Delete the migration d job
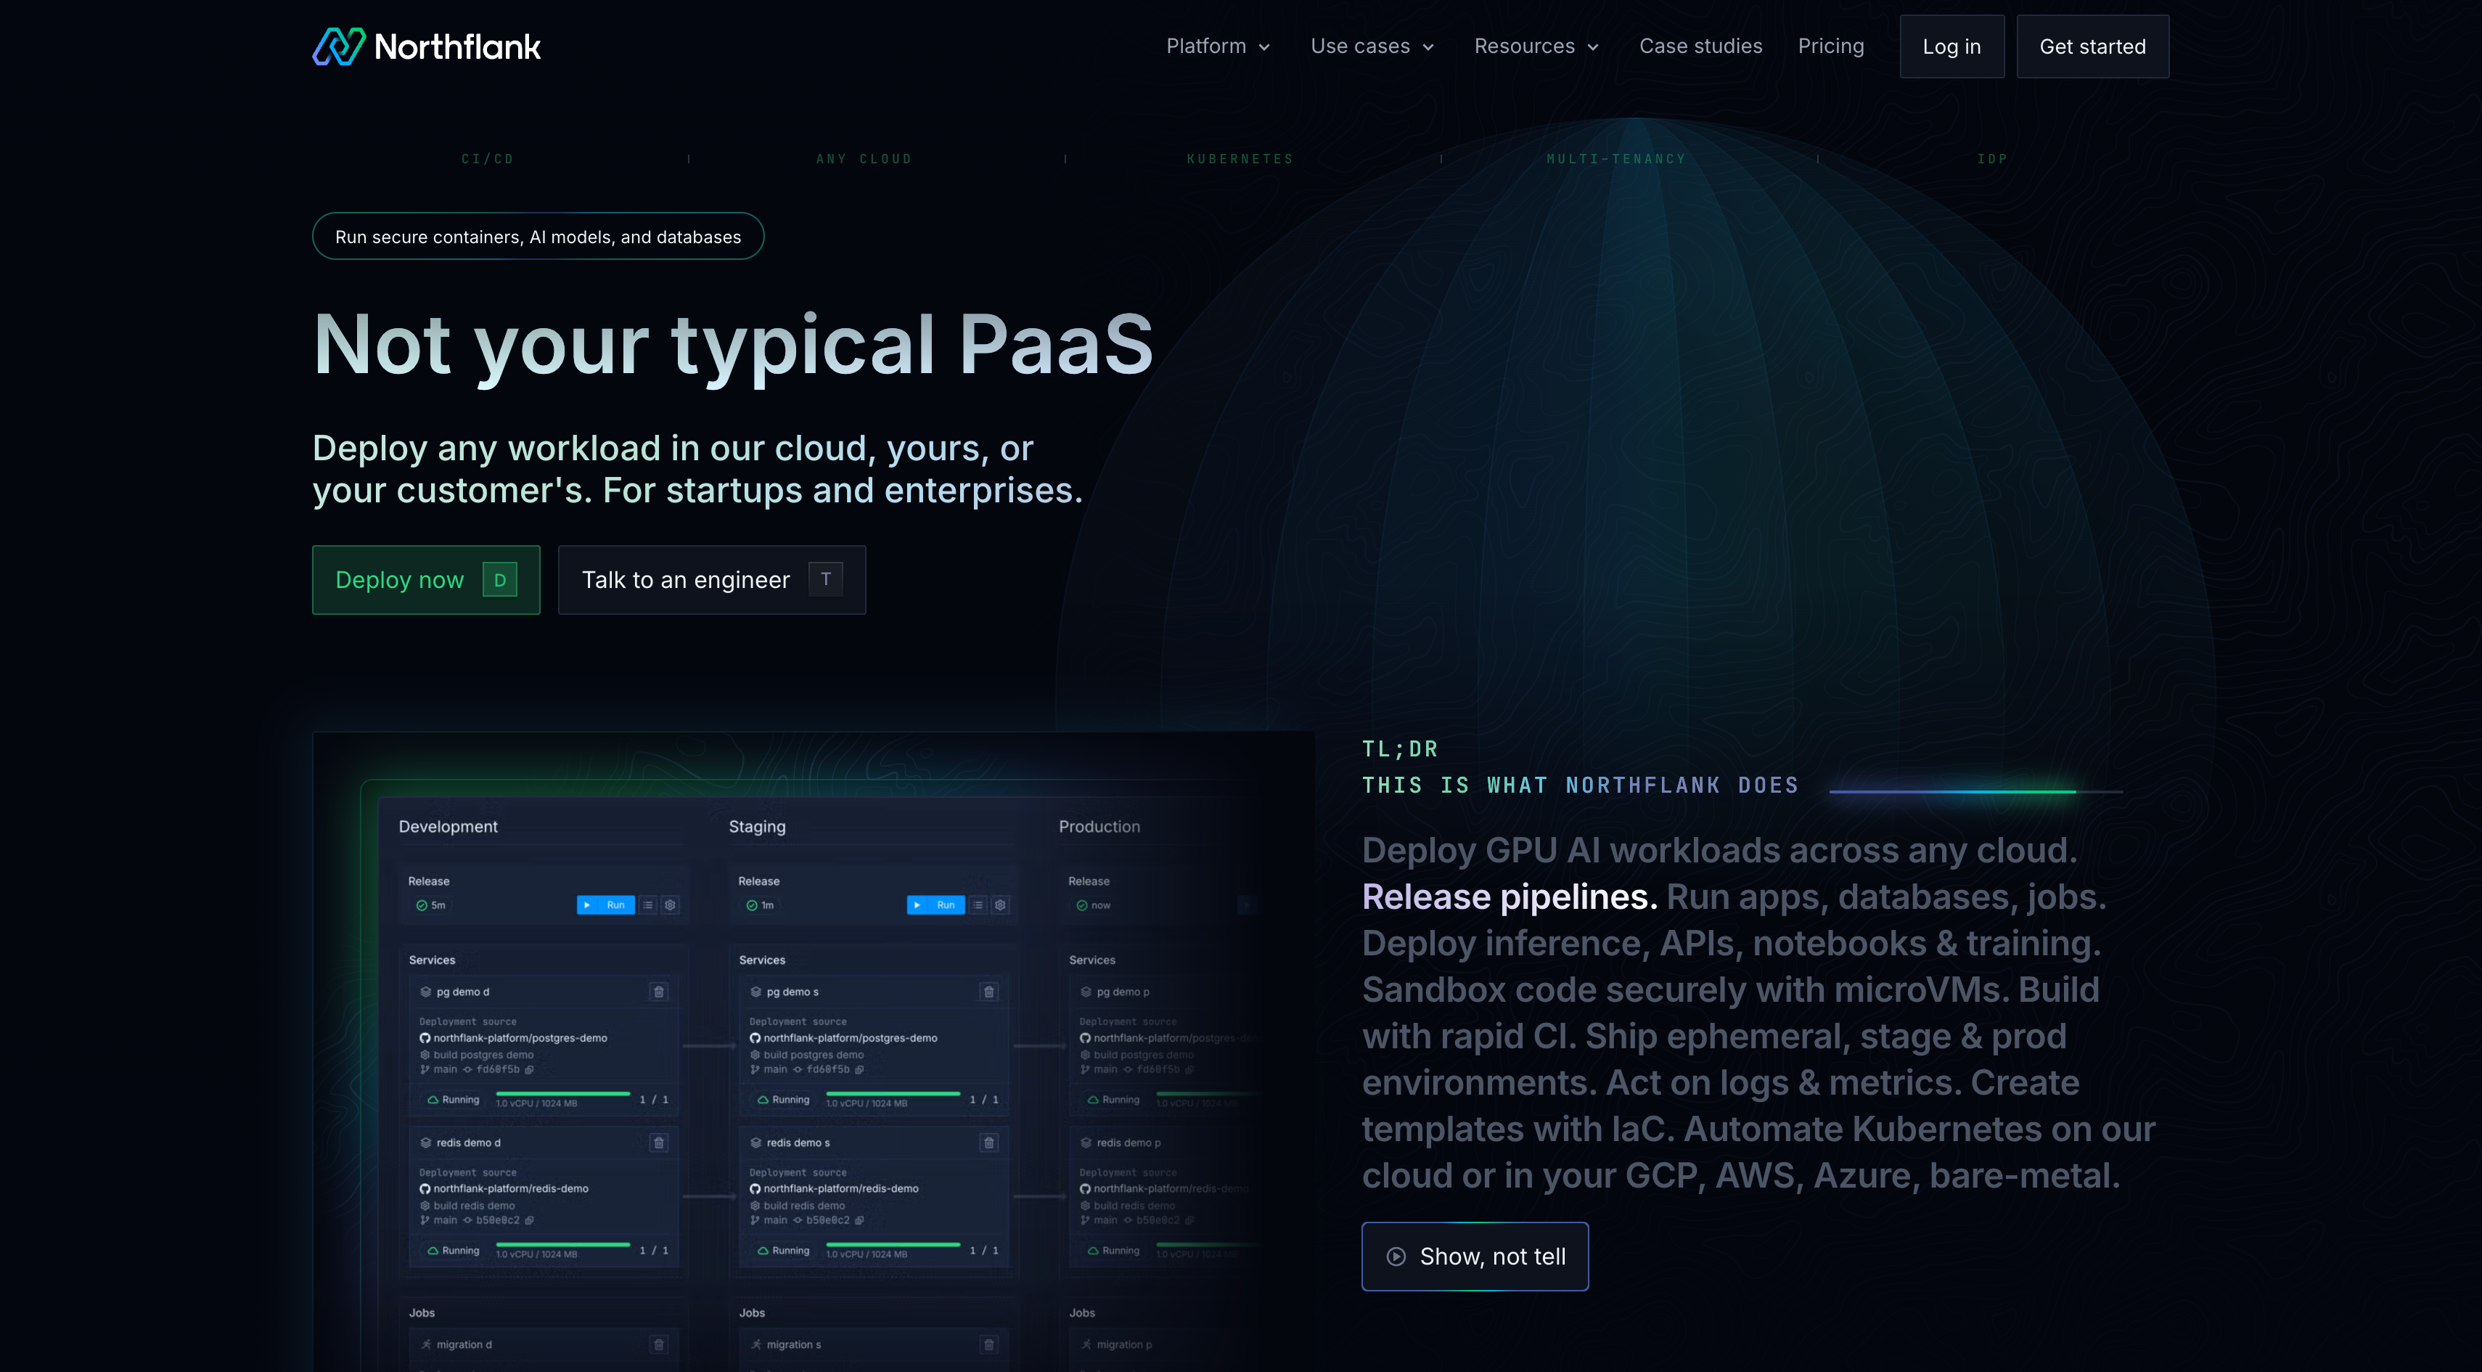The height and width of the screenshot is (1372, 2482). pyautogui.click(x=659, y=1344)
